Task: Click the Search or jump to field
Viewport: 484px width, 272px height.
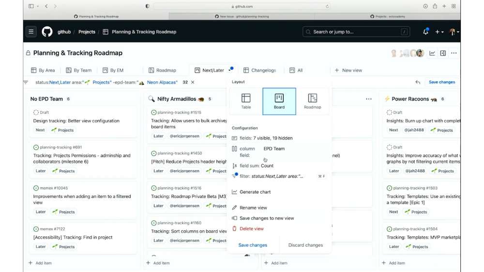Action: point(356,32)
